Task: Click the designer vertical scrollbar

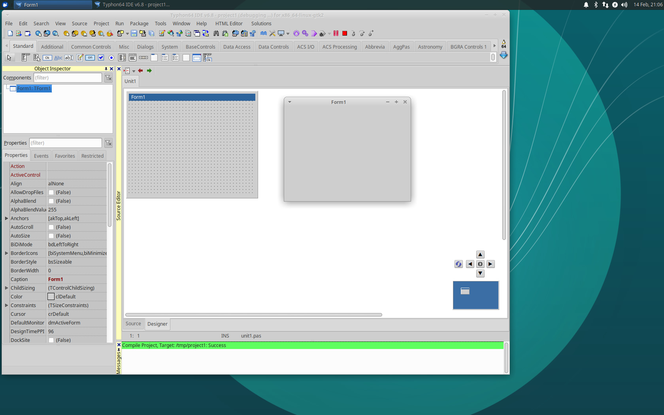Action: pyautogui.click(x=504, y=165)
